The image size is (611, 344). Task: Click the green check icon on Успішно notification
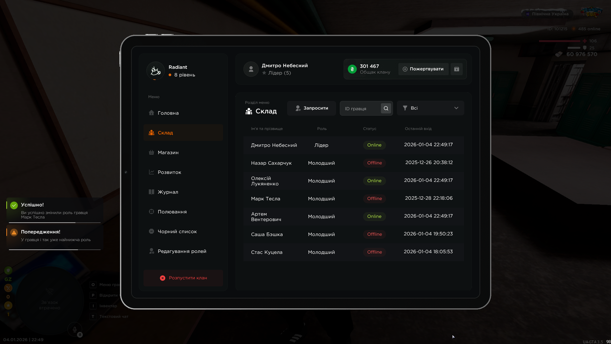point(14,205)
